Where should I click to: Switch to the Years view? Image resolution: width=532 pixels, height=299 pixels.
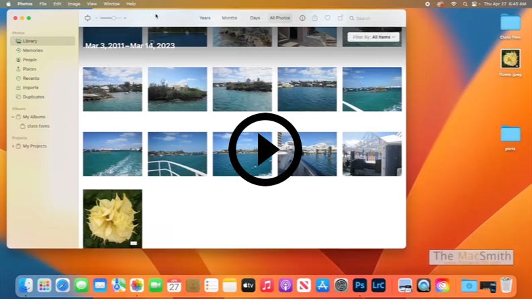coord(205,18)
